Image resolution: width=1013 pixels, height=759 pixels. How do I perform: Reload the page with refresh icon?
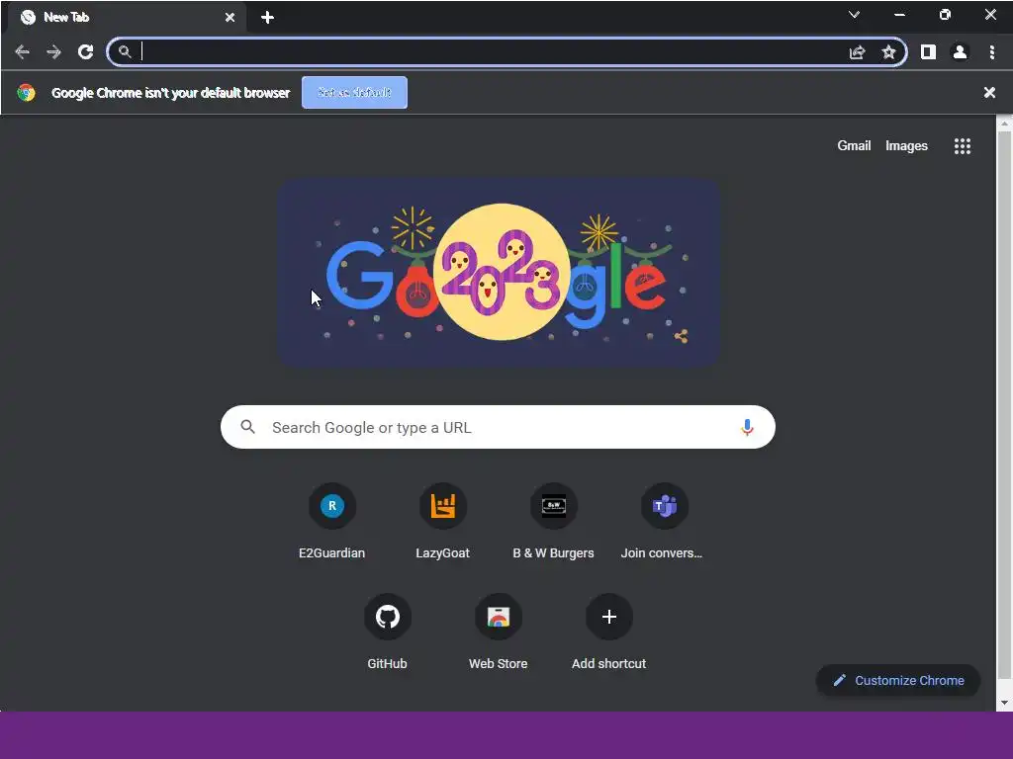tap(85, 52)
